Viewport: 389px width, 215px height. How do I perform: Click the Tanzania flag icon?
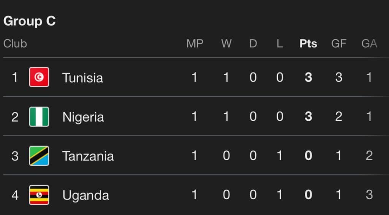39,156
